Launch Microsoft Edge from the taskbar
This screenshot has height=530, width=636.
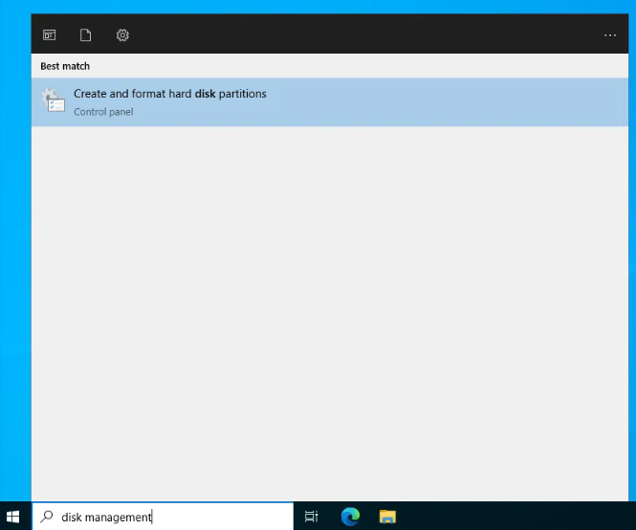coord(349,517)
